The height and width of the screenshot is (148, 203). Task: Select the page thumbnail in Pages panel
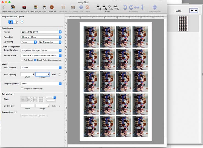point(183,24)
